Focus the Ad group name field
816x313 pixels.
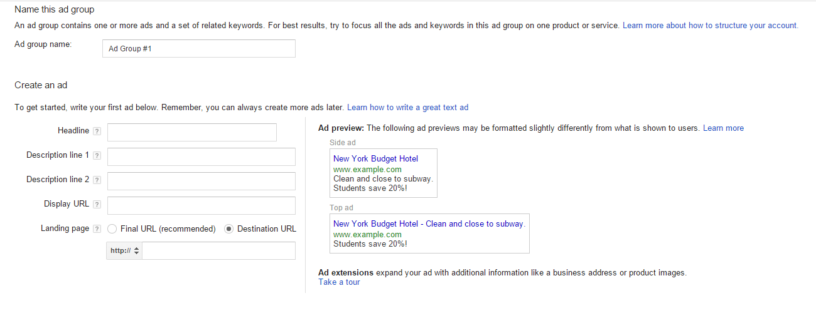pos(198,48)
